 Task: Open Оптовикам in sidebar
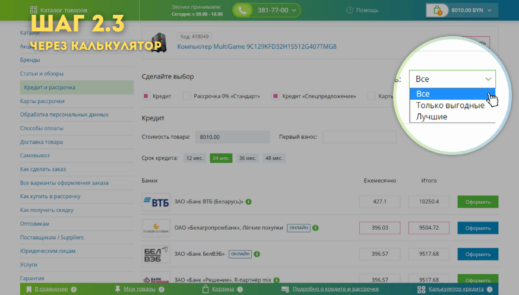(x=34, y=224)
